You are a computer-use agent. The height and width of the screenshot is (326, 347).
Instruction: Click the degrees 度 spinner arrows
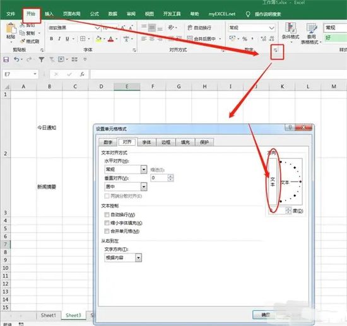288,211
